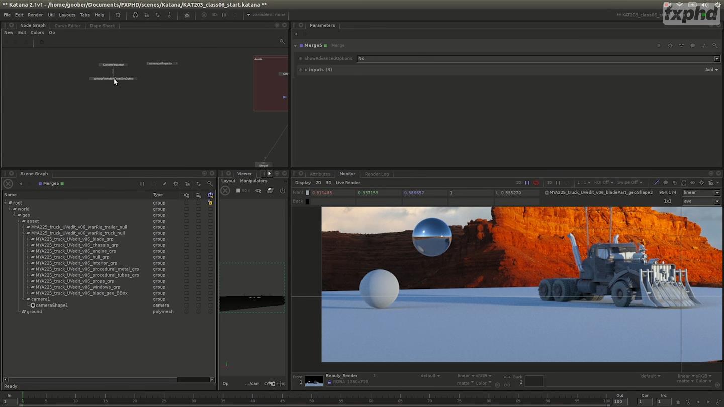Click the thermometer icon in top toolbar
The width and height of the screenshot is (724, 407).
coord(169,15)
